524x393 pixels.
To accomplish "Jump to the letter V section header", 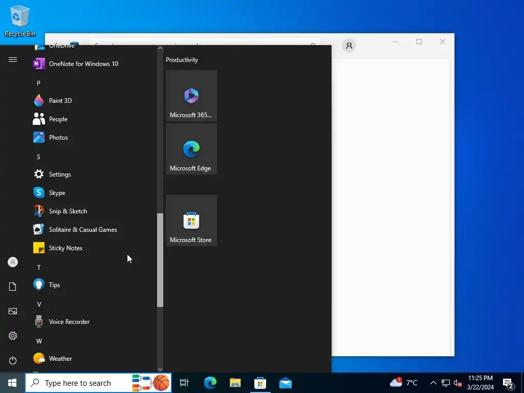I will click(x=39, y=304).
